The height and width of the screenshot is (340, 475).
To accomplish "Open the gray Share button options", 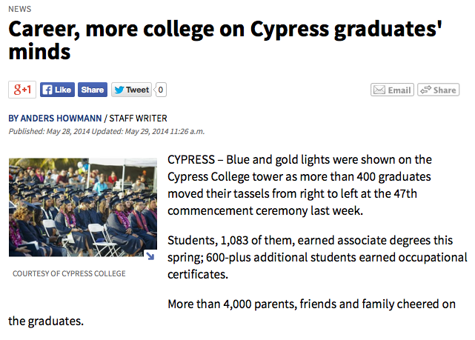I will [439, 90].
